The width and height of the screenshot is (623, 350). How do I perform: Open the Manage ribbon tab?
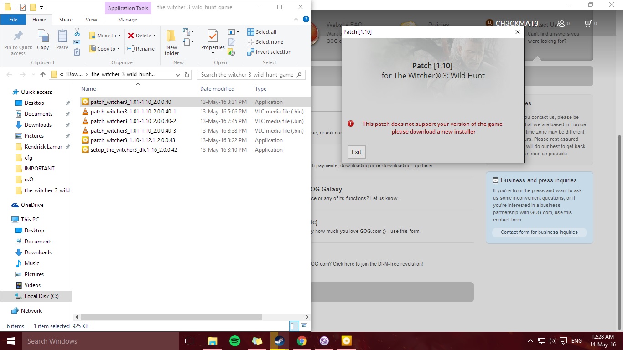tap(128, 20)
